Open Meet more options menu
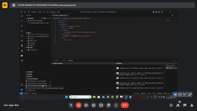The width and height of the screenshot is (197, 111). click(x=116, y=105)
